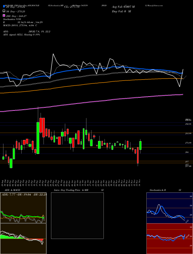Screen dimensions: 193x254
Task: Click the last green candle on 14 Nov
Action: tap(141, 145)
